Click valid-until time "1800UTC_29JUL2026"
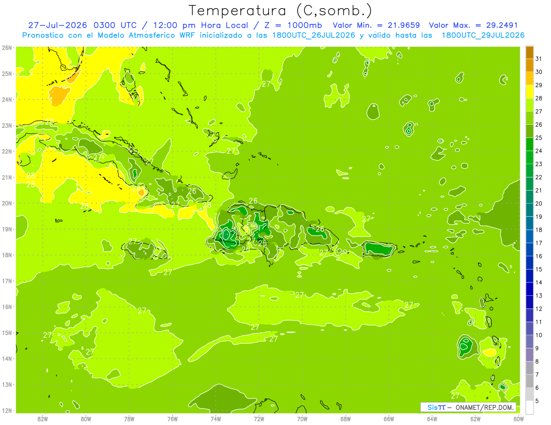Viewport: 551px width, 425px height. click(483, 35)
